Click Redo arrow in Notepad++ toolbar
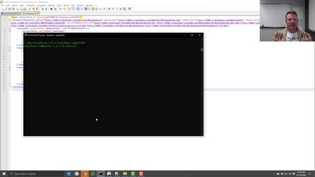 [x=46, y=9]
